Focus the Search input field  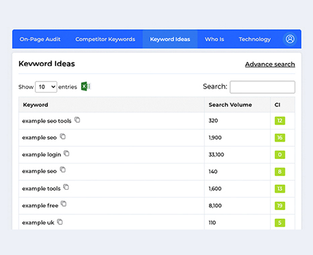(x=263, y=87)
